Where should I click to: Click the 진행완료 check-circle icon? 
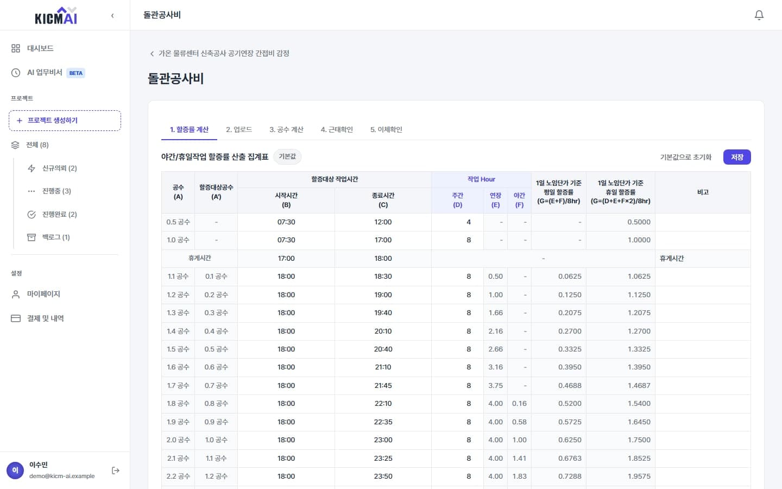click(31, 215)
